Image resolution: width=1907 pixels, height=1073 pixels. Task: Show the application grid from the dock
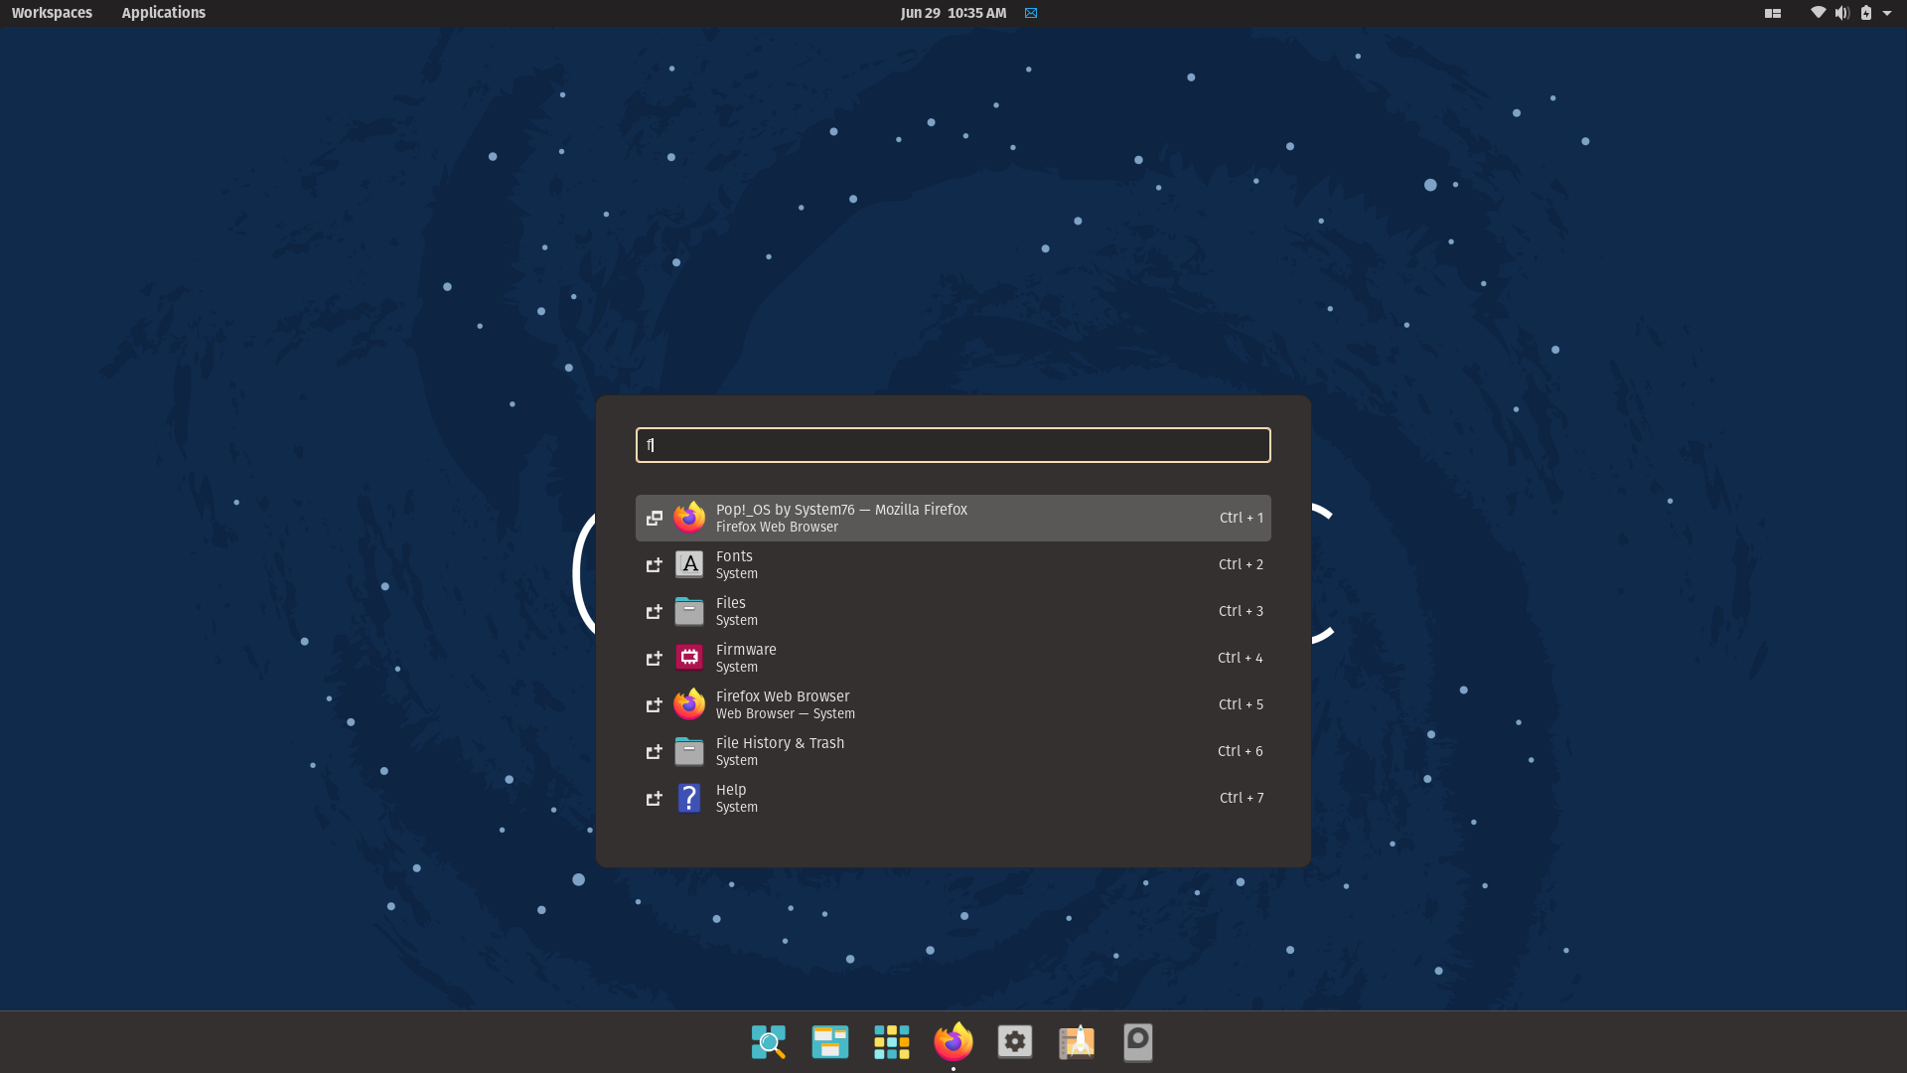tap(891, 1042)
